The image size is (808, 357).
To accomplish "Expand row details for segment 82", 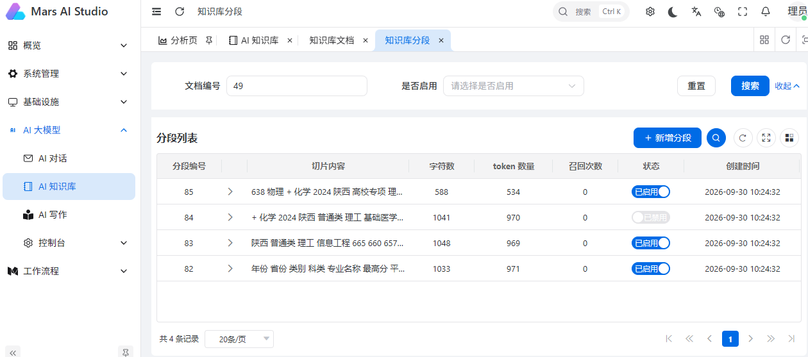I will (x=230, y=269).
